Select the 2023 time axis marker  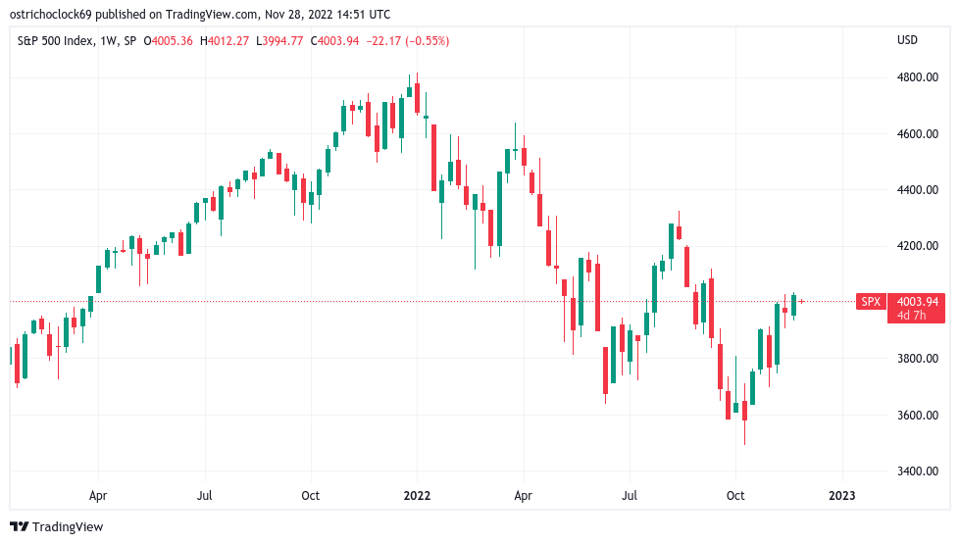pyautogui.click(x=841, y=496)
